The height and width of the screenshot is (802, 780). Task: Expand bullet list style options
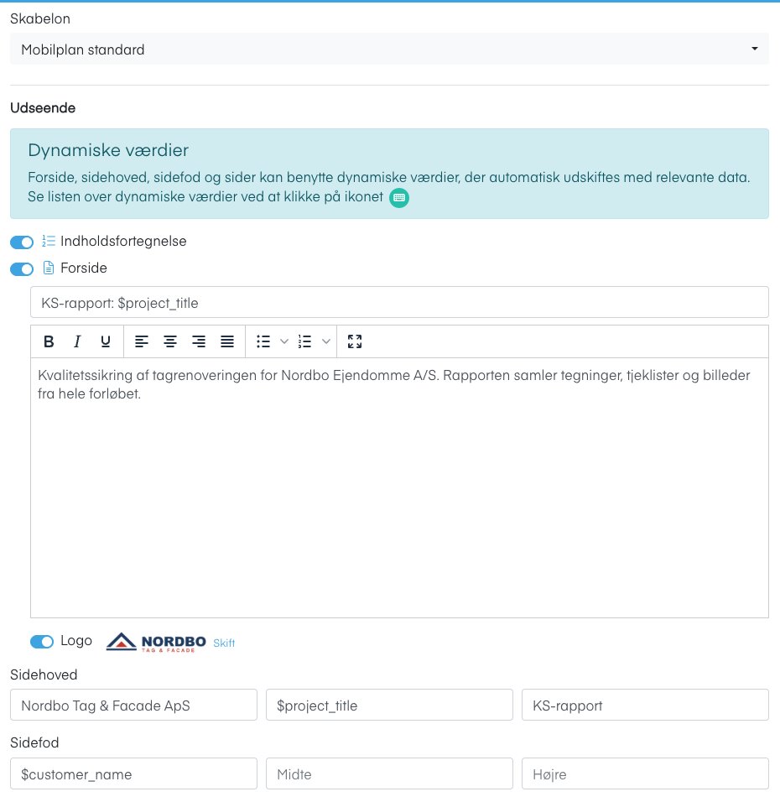point(284,341)
